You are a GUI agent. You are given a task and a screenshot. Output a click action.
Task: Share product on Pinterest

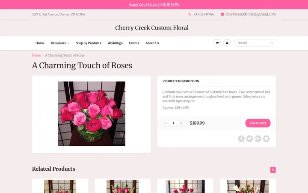click(266, 139)
